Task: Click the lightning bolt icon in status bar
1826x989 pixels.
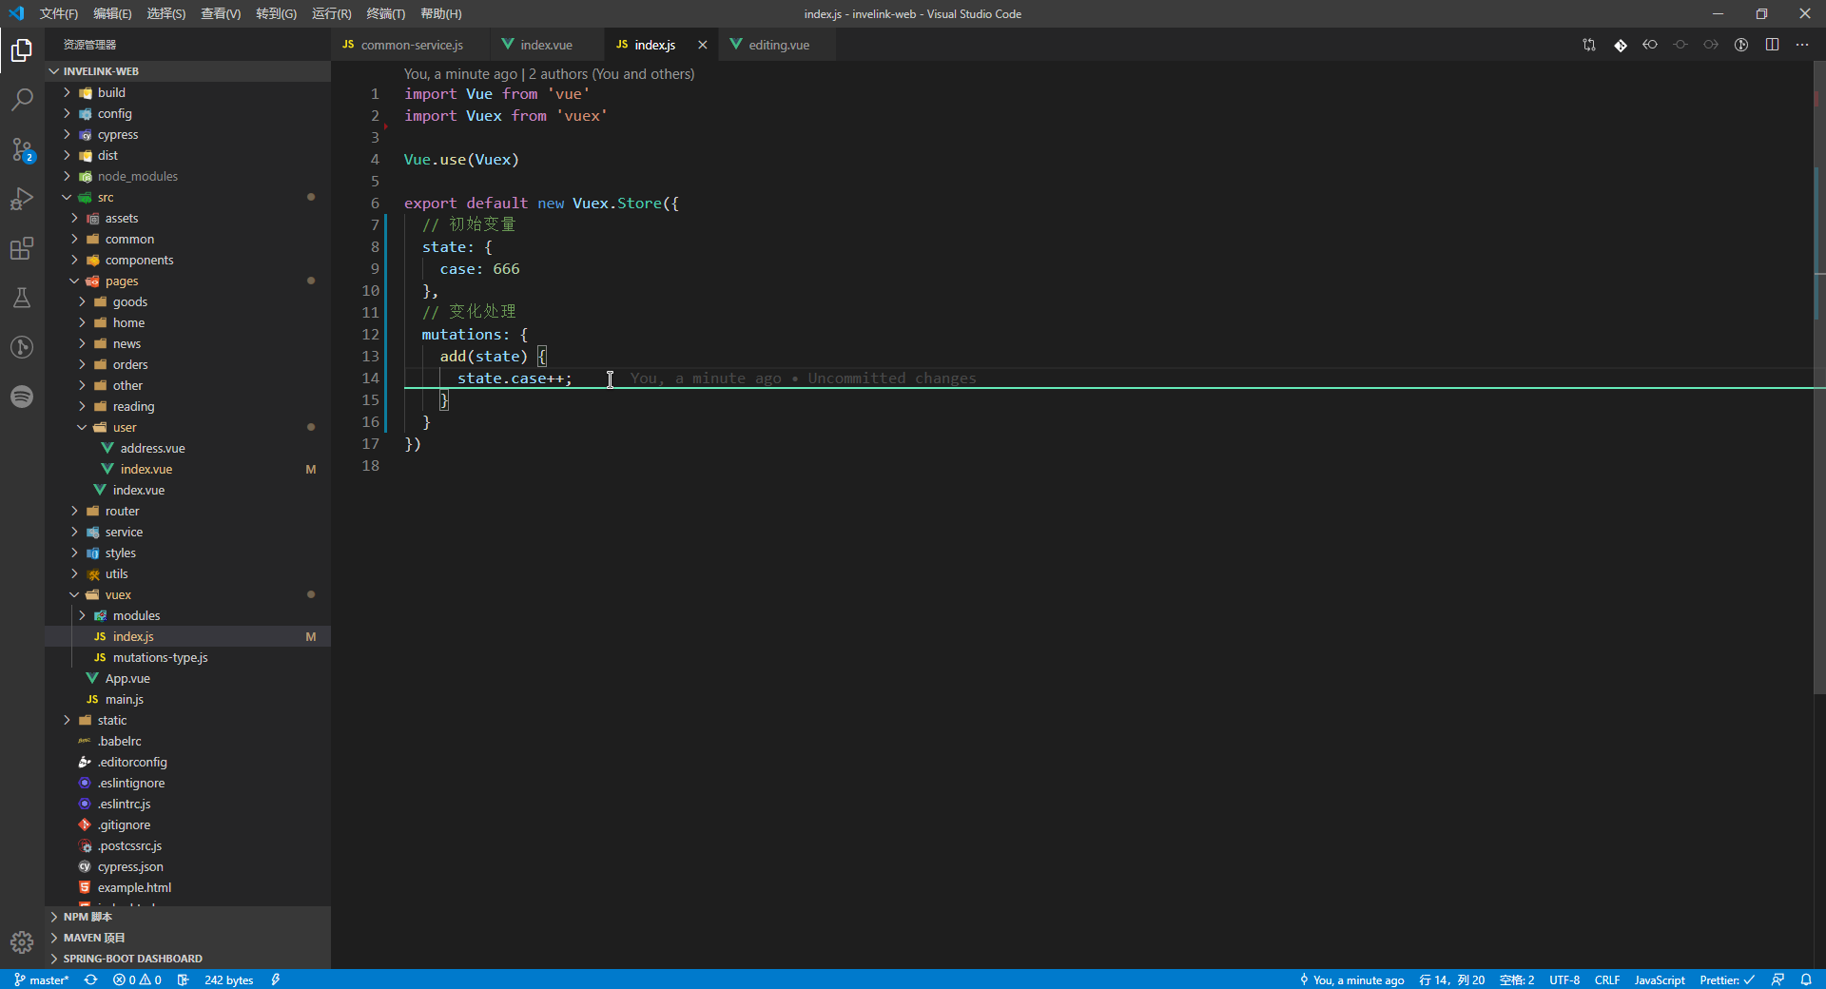Action: (276, 979)
